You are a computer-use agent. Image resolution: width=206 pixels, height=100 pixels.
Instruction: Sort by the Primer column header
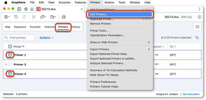[19, 47]
